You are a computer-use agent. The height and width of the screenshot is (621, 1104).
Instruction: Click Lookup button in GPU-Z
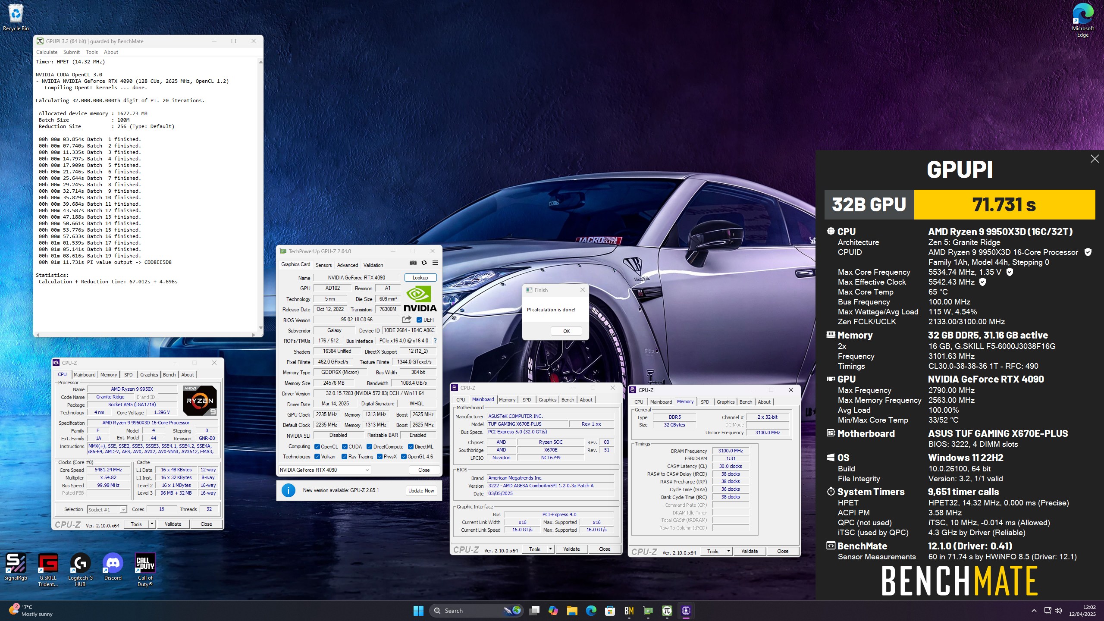[420, 278]
